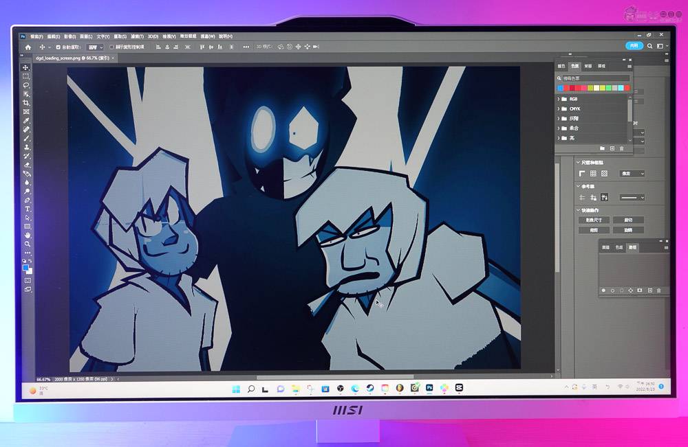Toggle the transparency grid icon in Properties
This screenshot has height=447, width=688.
(604, 174)
